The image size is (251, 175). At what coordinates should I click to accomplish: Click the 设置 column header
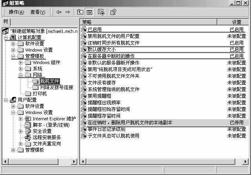(233, 22)
